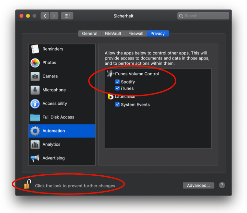Viewport: 247px width, 213px height.
Task: Close the Sicherheit window
Action: pyautogui.click(x=21, y=16)
